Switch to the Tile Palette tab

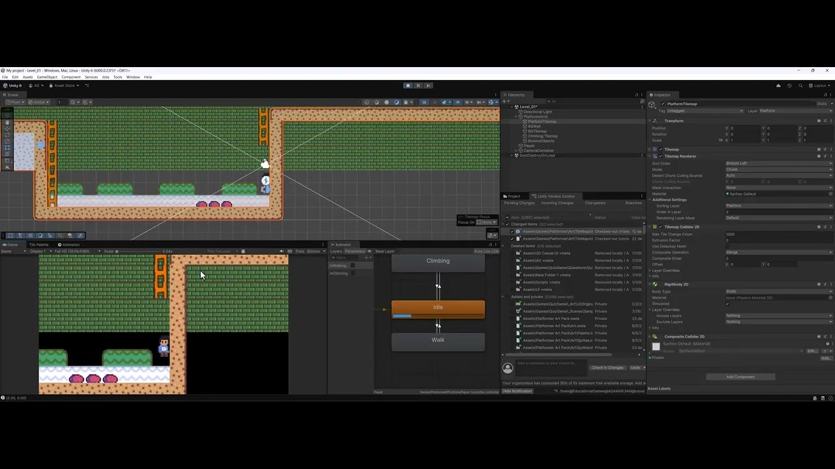click(x=38, y=244)
